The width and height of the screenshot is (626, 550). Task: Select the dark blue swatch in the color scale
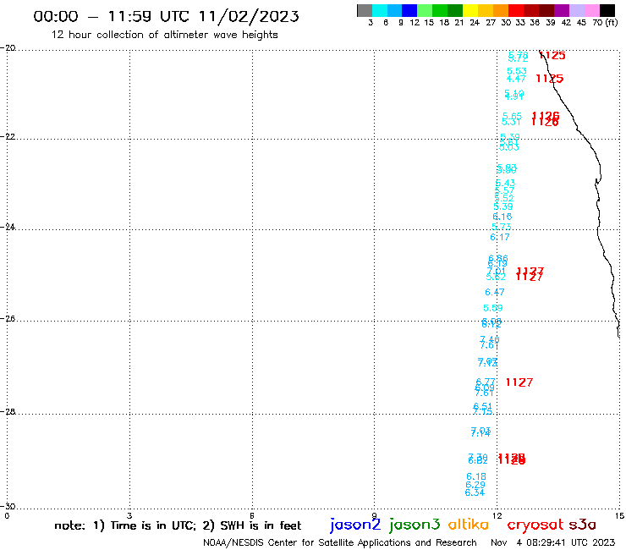point(409,10)
